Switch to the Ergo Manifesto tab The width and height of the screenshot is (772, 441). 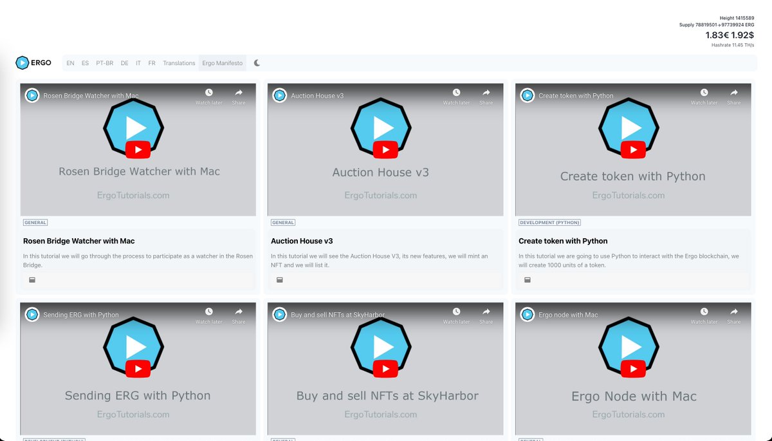(x=222, y=62)
